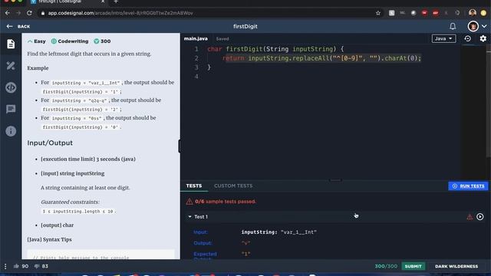Click the Back arrow icon
This screenshot has width=491, height=276.
[9, 27]
